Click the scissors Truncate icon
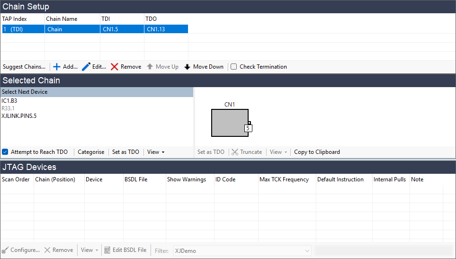This screenshot has width=456, height=259. [x=234, y=152]
